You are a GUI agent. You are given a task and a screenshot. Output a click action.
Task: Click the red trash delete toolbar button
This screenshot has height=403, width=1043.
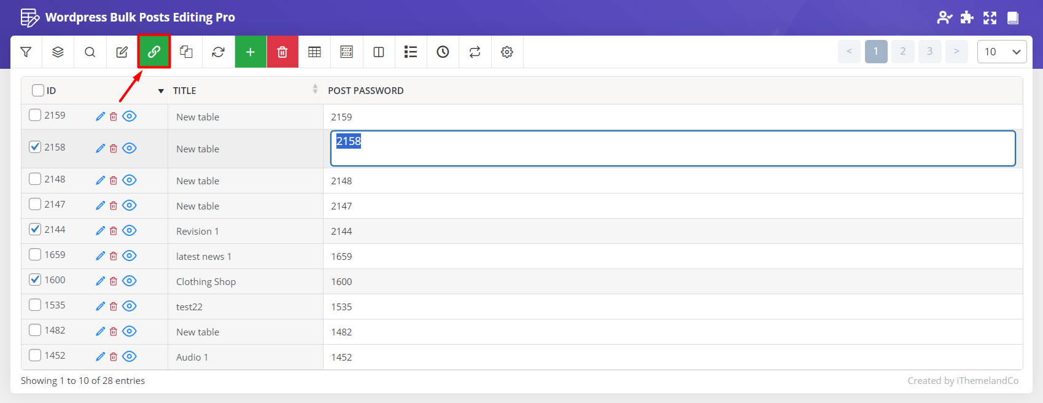(282, 52)
